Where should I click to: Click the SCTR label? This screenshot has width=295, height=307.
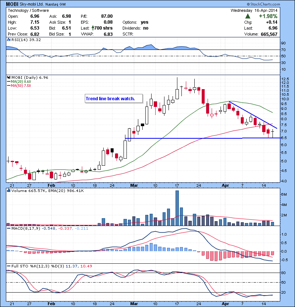(128, 34)
